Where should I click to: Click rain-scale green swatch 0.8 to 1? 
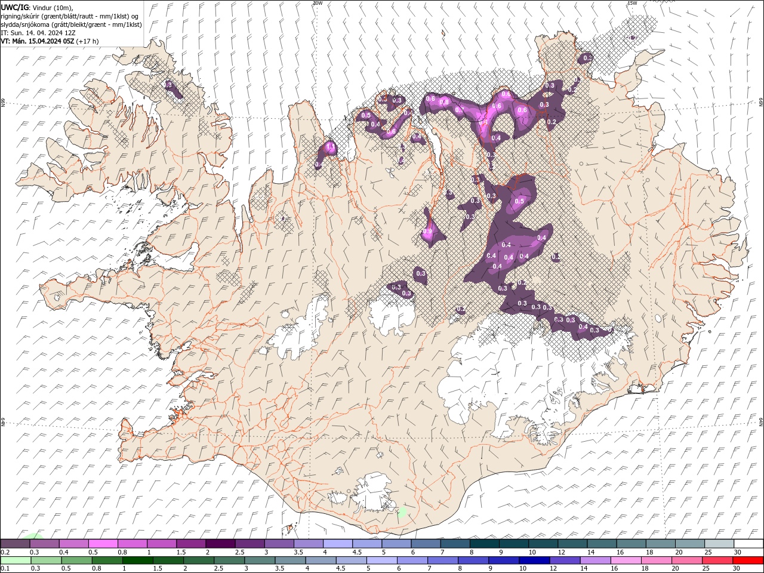click(107, 560)
